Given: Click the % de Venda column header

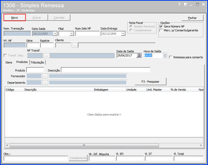Looking at the screenshot, I should tap(184, 90).
